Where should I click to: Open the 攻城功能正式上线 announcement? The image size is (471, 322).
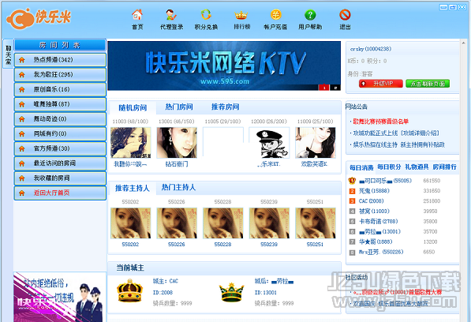tap(396, 133)
